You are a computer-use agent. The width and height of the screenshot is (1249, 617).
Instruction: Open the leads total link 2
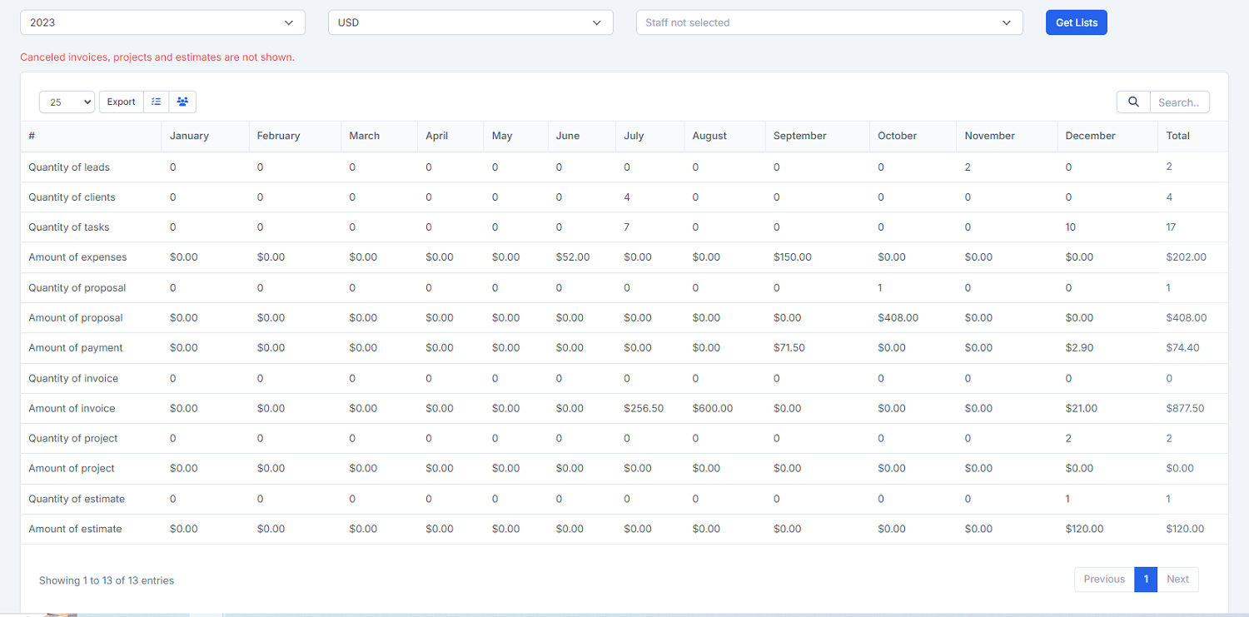(x=1169, y=167)
